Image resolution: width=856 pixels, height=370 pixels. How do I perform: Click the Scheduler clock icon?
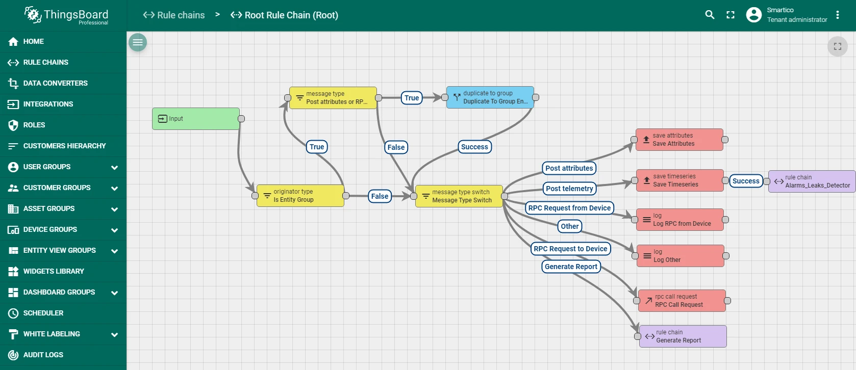13,313
